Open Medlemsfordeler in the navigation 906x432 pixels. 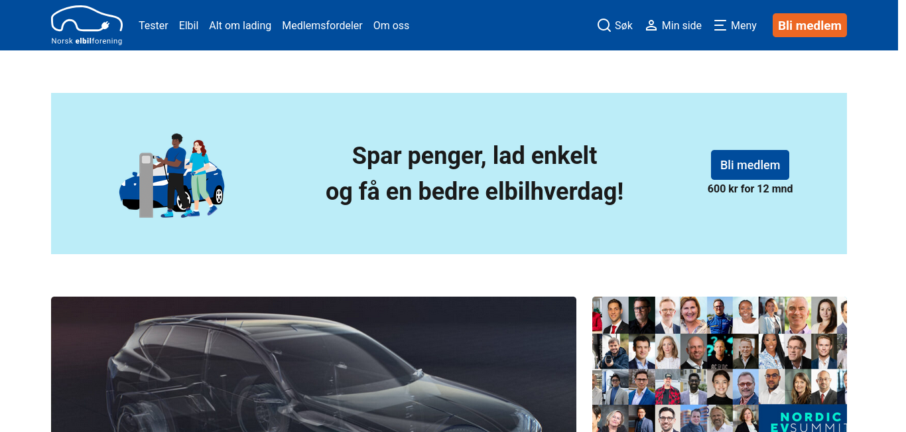322,25
